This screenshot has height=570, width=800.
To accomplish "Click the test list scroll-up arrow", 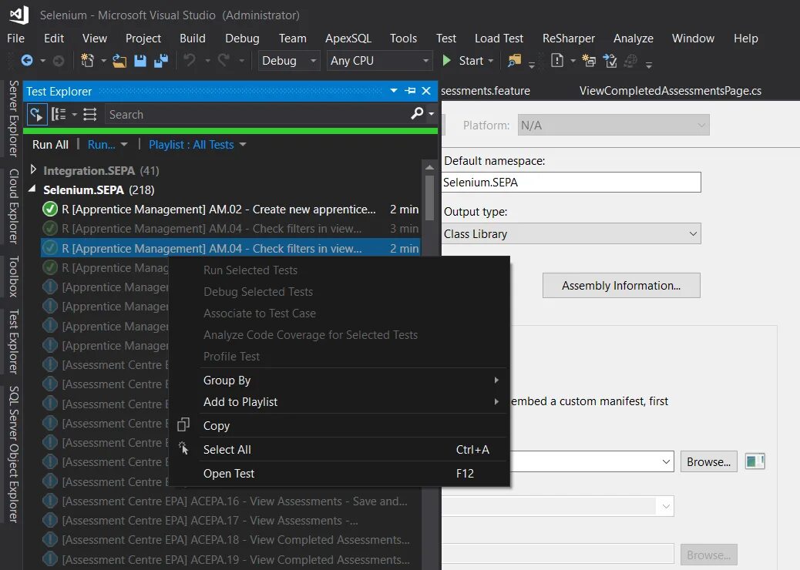I will tap(429, 166).
